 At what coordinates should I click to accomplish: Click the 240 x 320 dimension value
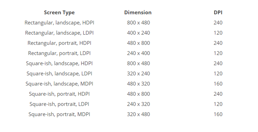pyautogui.click(x=138, y=104)
